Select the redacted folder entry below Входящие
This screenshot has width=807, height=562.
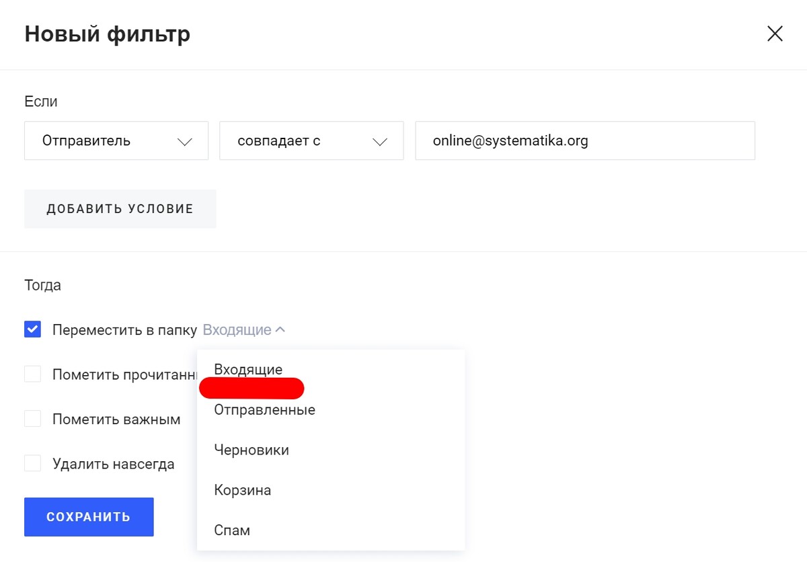click(x=252, y=389)
